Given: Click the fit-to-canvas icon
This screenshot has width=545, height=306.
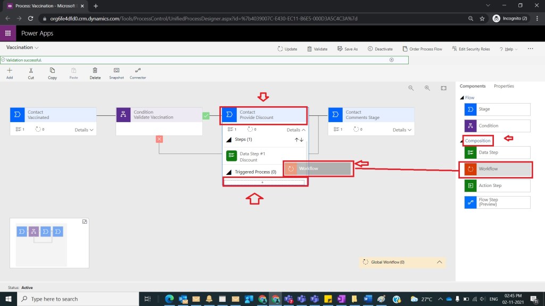Looking at the screenshot, I should coord(443,88).
